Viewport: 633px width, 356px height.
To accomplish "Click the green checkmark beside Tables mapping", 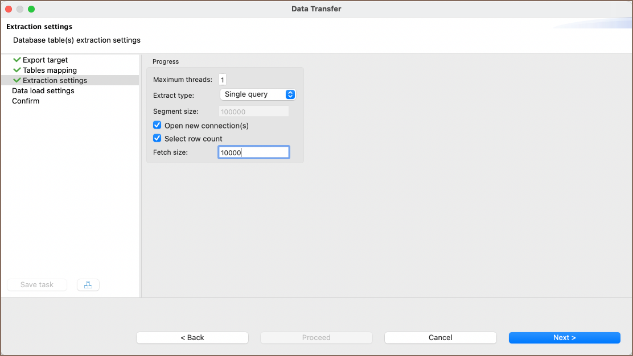I will (17, 70).
